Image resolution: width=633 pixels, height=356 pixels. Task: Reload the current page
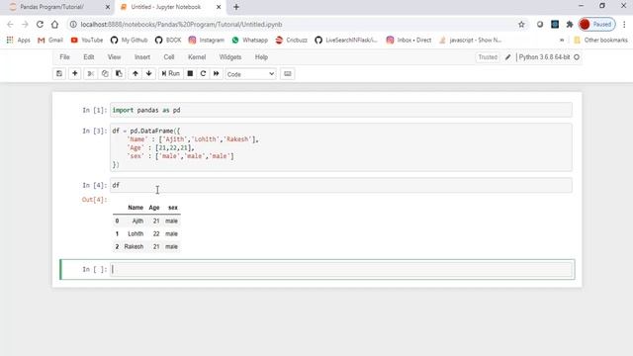coord(40,24)
